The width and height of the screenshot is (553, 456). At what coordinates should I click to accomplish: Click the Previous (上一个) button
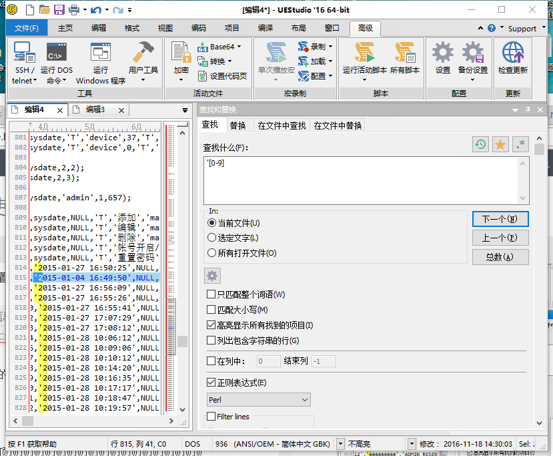click(500, 238)
